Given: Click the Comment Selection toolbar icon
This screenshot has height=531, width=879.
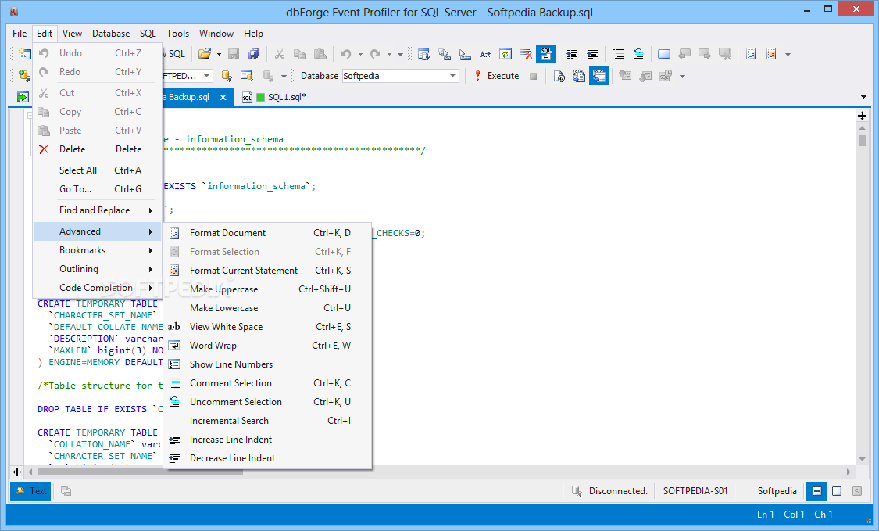Looking at the screenshot, I should pos(618,54).
